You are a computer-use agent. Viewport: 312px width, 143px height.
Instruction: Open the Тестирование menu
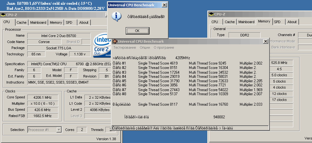(124, 47)
